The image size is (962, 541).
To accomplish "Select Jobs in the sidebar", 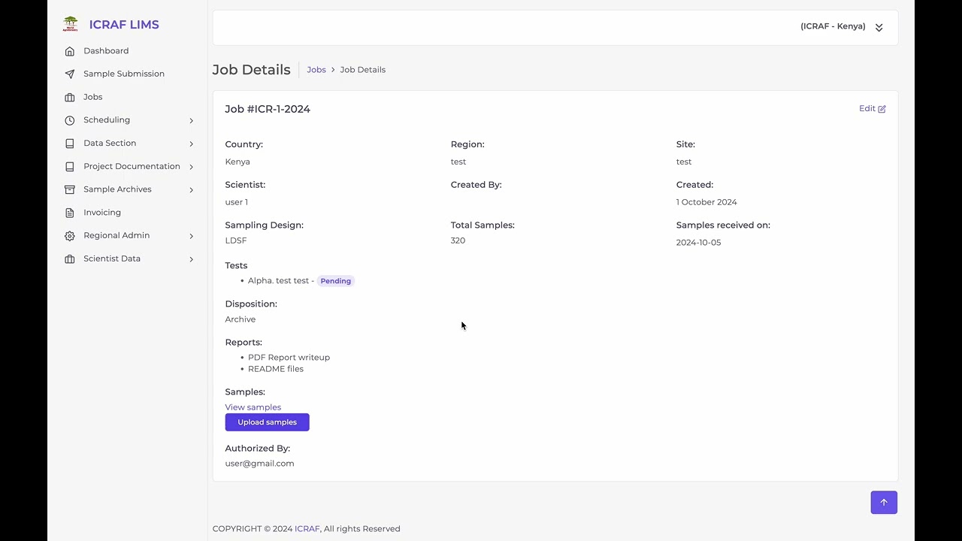I will pyautogui.click(x=92, y=97).
